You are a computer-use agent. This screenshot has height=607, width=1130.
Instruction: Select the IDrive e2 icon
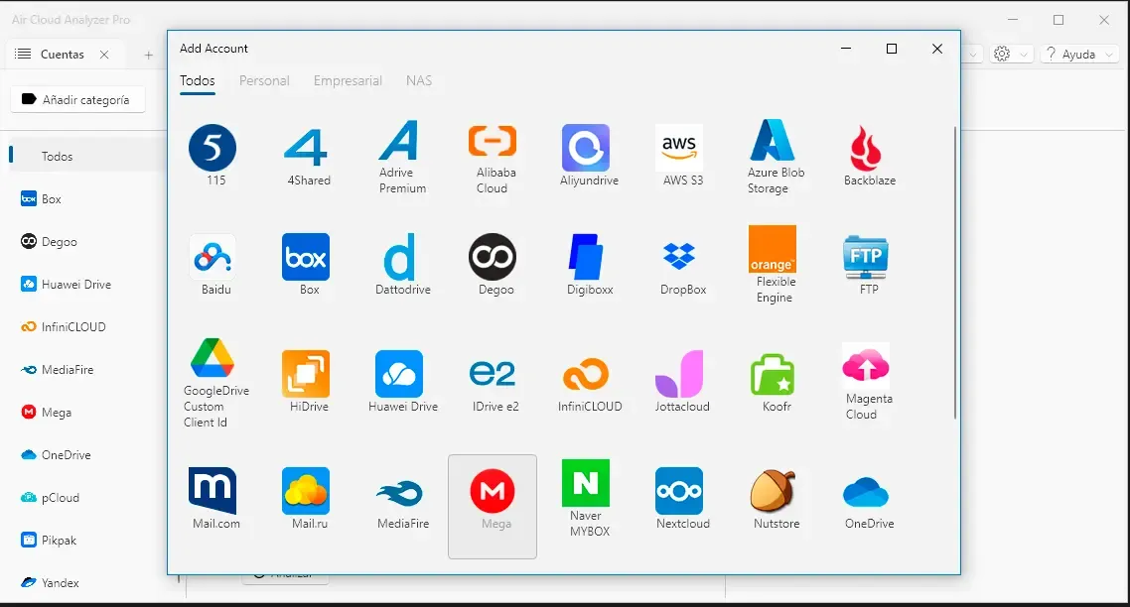pos(493,374)
